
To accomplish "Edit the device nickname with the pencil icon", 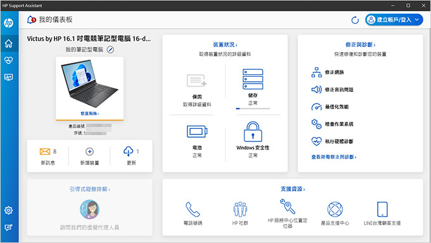I will (x=110, y=49).
